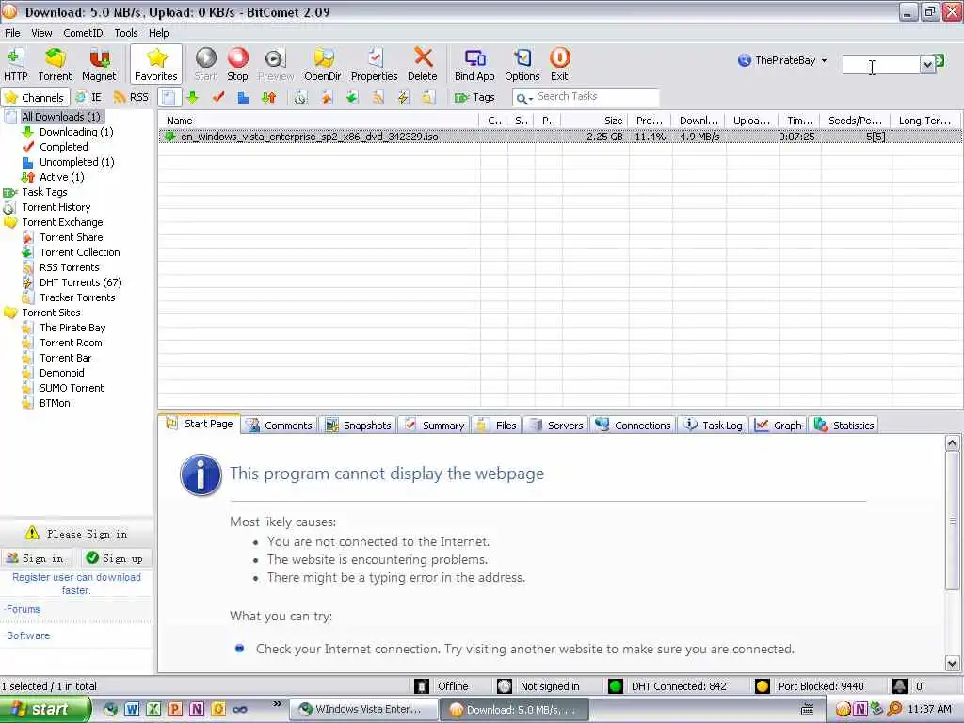Click the Sign up button
This screenshot has height=723, width=964.
pos(116,558)
